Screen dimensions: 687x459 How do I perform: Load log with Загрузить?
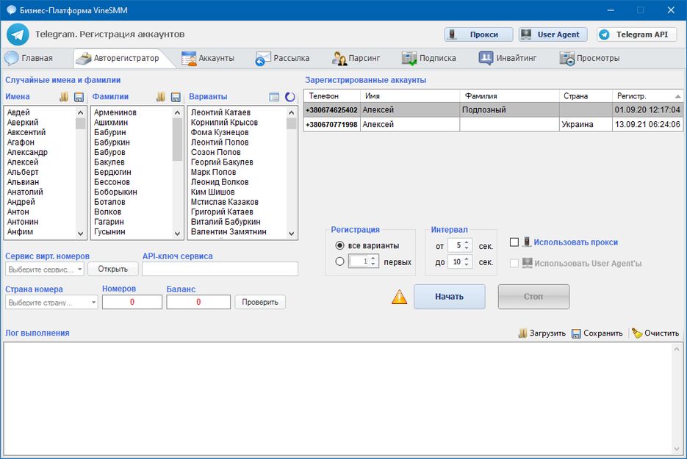pos(542,333)
